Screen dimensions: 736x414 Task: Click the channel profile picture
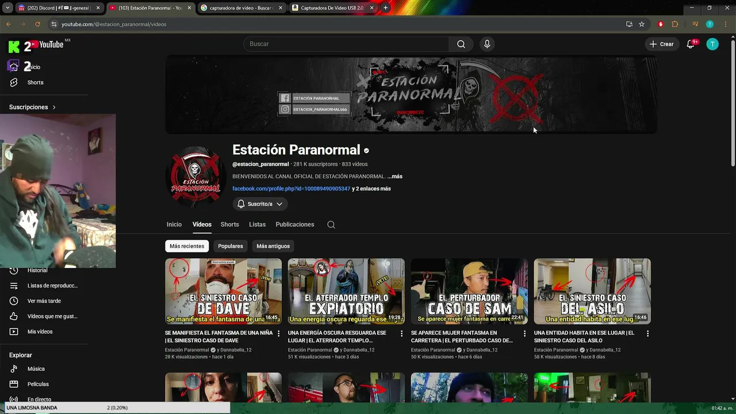coord(195,177)
